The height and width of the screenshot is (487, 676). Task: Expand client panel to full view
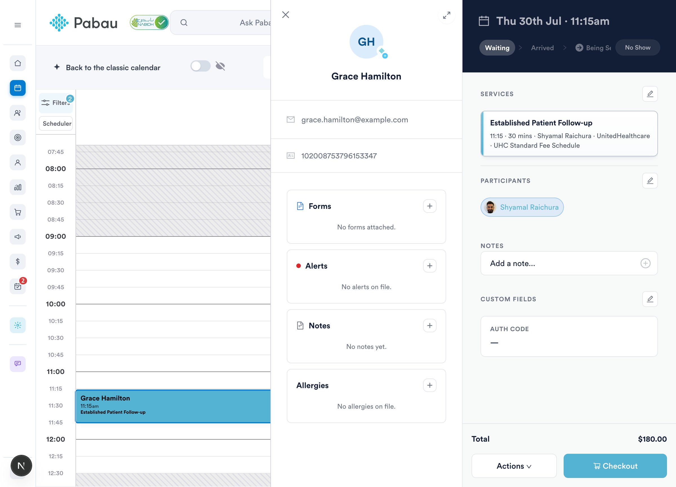pyautogui.click(x=446, y=15)
